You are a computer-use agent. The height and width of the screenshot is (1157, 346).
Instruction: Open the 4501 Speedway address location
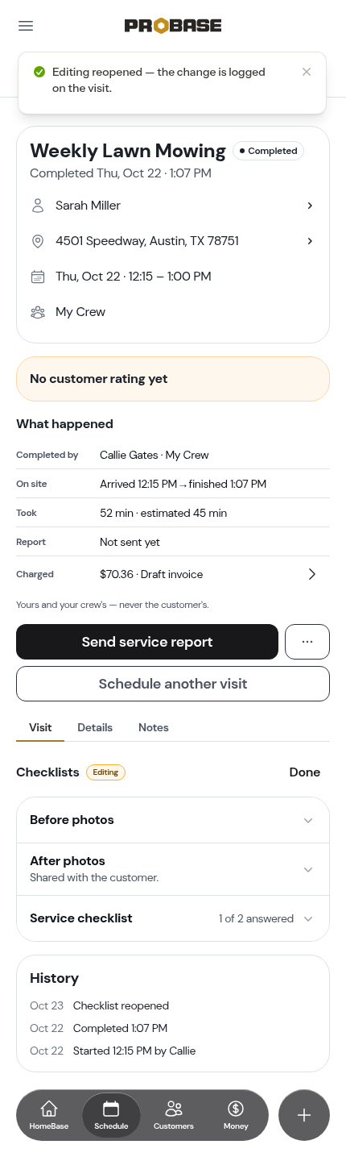pyautogui.click(x=173, y=241)
